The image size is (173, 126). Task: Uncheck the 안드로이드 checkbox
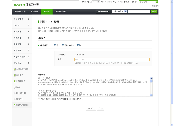[63, 45]
